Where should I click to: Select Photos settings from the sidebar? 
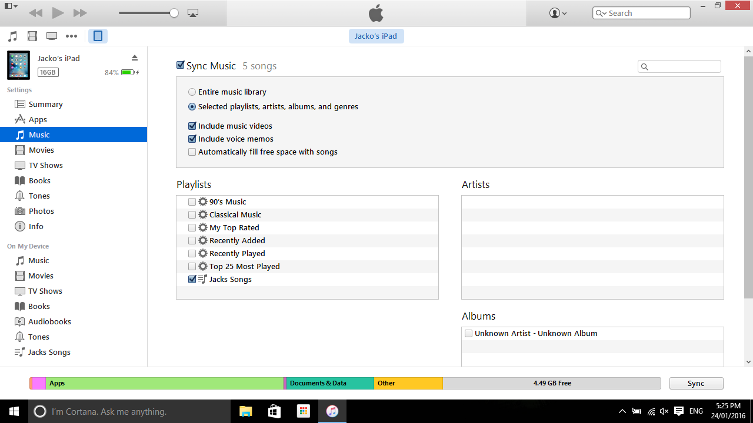(x=41, y=211)
